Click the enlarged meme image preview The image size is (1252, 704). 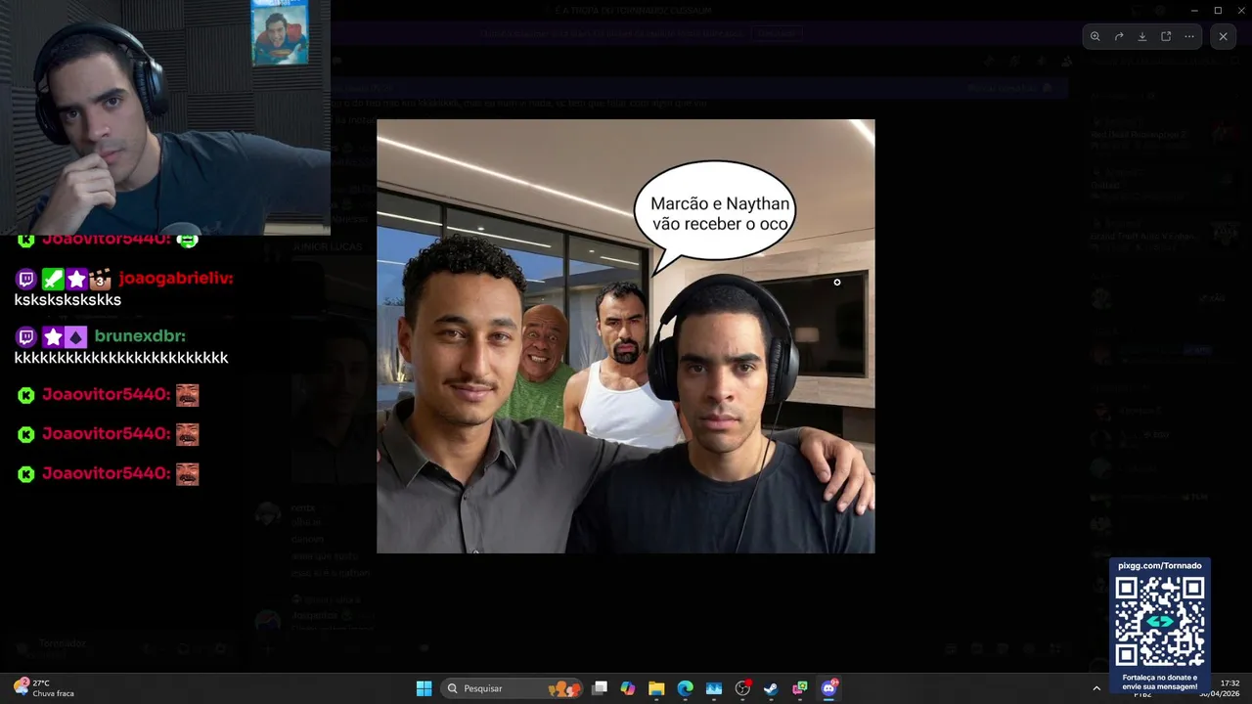[626, 336]
